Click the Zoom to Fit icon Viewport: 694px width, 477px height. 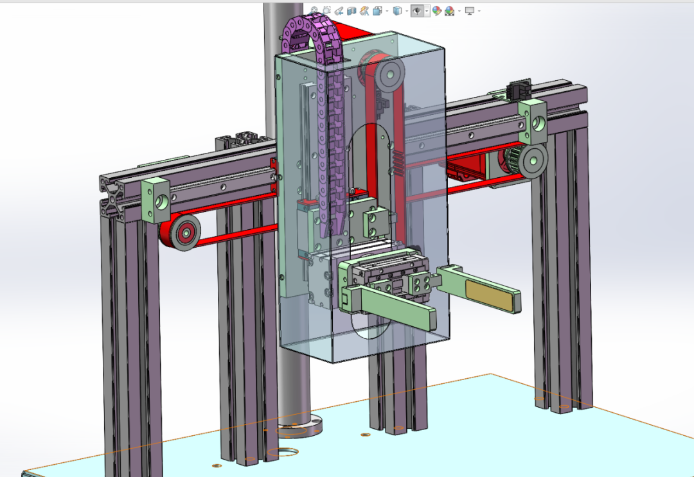[314, 10]
